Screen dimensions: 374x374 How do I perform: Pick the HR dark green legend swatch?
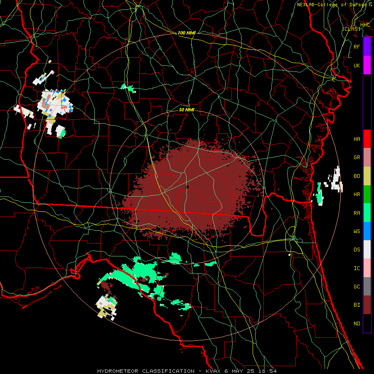point(367,194)
